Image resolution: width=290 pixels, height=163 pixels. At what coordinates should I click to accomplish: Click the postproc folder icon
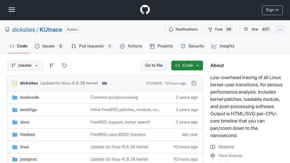(15, 159)
